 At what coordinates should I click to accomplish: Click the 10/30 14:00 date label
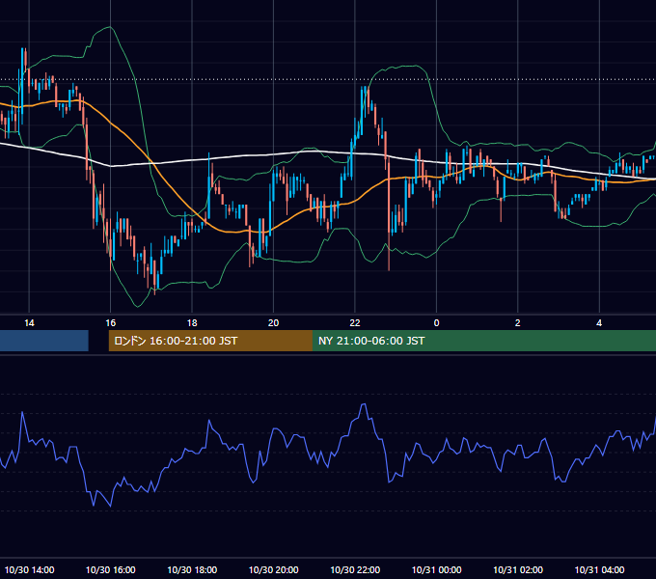tap(29, 569)
